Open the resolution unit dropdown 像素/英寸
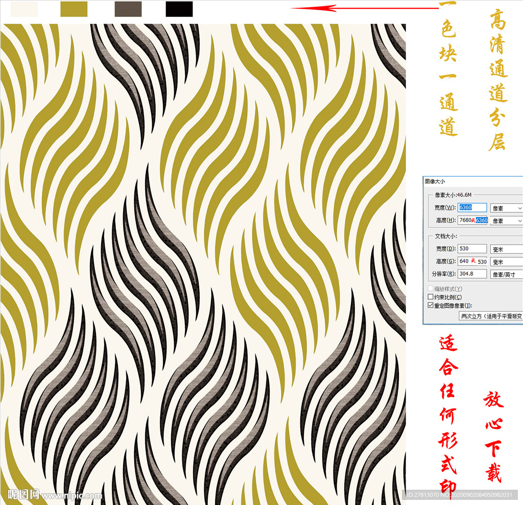This screenshot has width=523, height=505. tap(506, 275)
